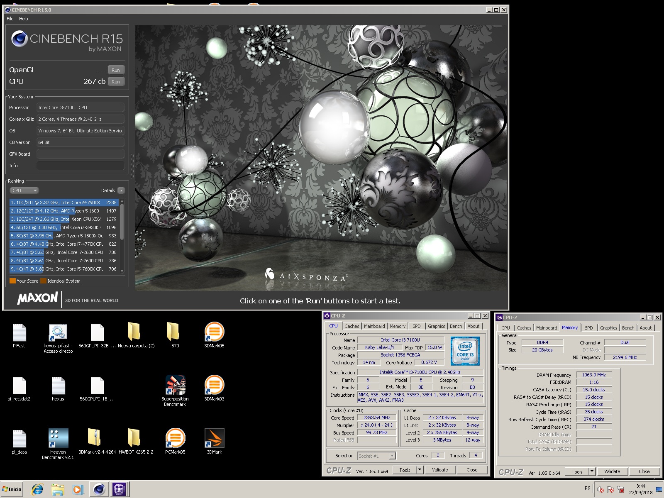
Task: Click Validate in left CPU-Z window
Action: [440, 470]
